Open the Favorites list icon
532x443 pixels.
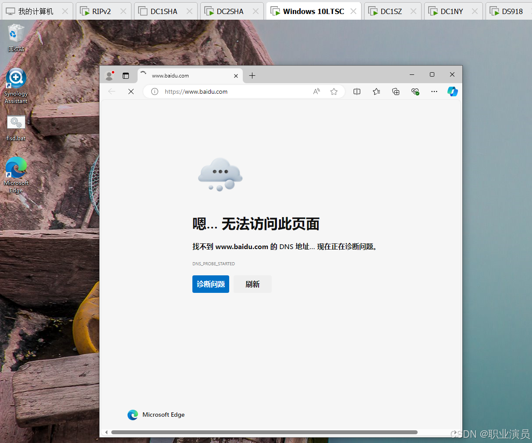coord(376,91)
